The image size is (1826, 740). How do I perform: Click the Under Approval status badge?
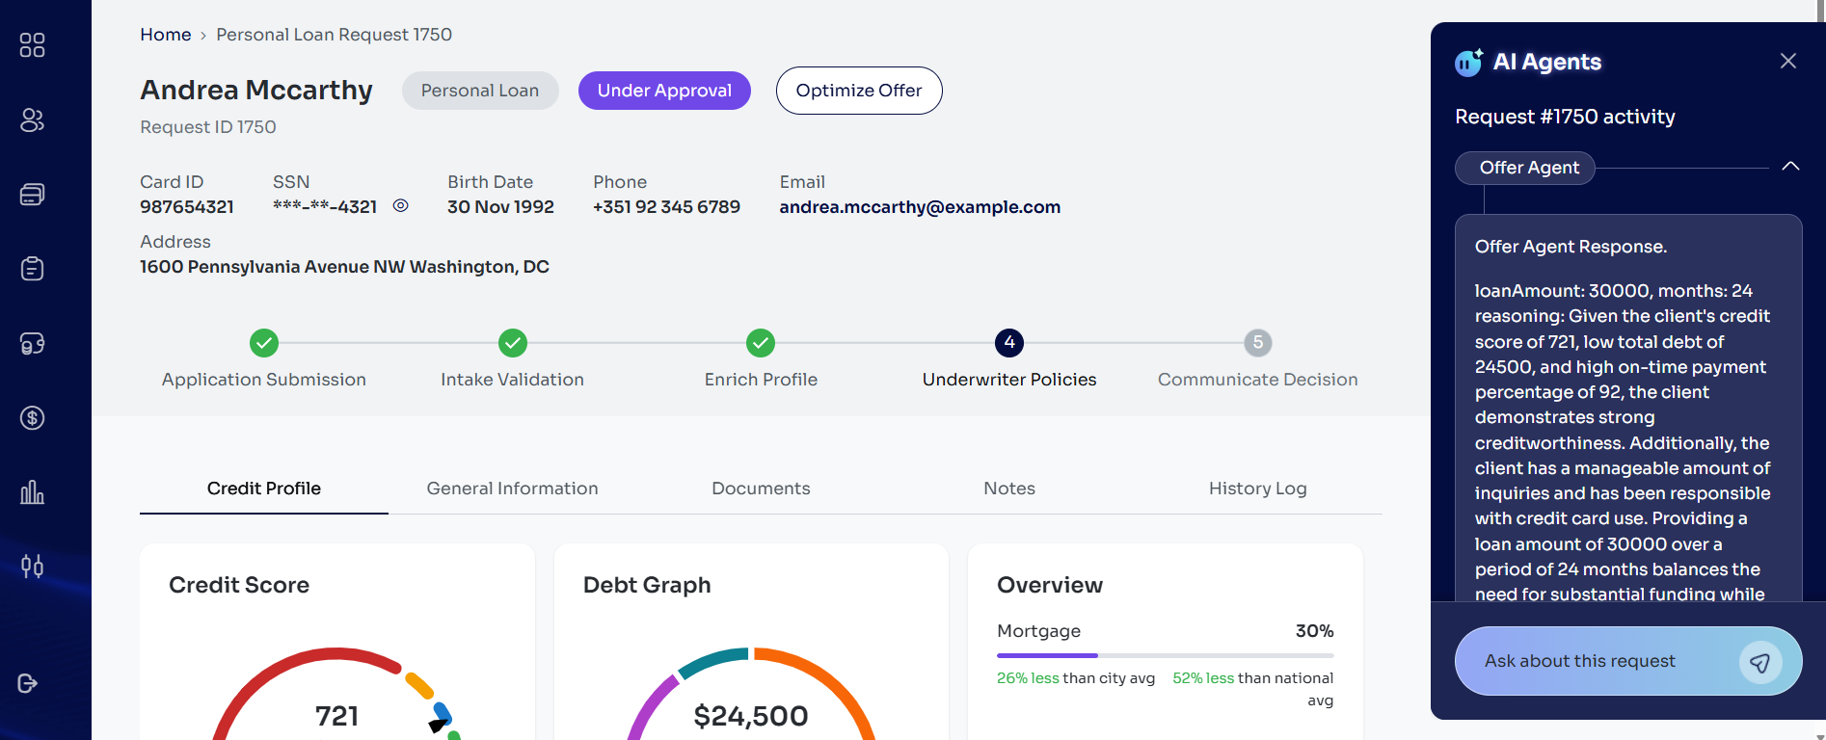pyautogui.click(x=664, y=91)
